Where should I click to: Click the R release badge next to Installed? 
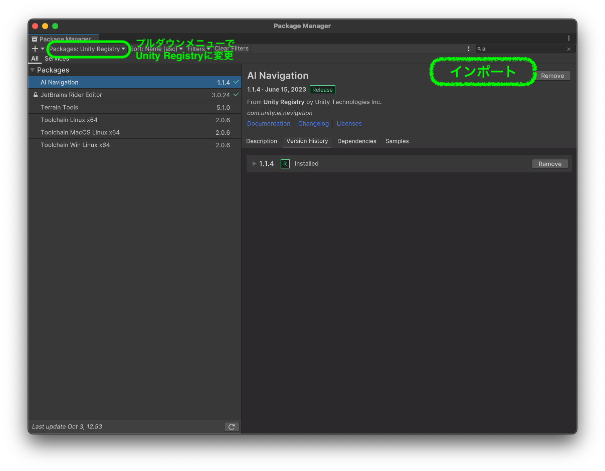(x=285, y=164)
